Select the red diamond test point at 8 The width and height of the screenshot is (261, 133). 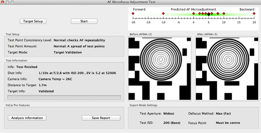pos(218,14)
